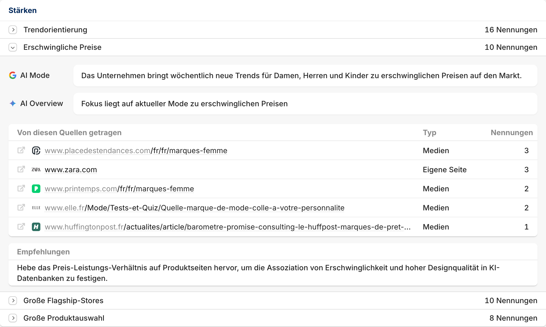The image size is (546, 327).
Task: Click mention count 2 in printemps row
Action: coord(526,189)
